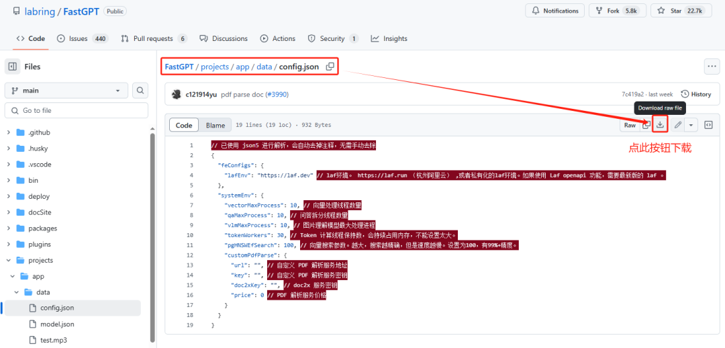Open the Code repository tab
This screenshot has width=725, height=348.
(30, 38)
